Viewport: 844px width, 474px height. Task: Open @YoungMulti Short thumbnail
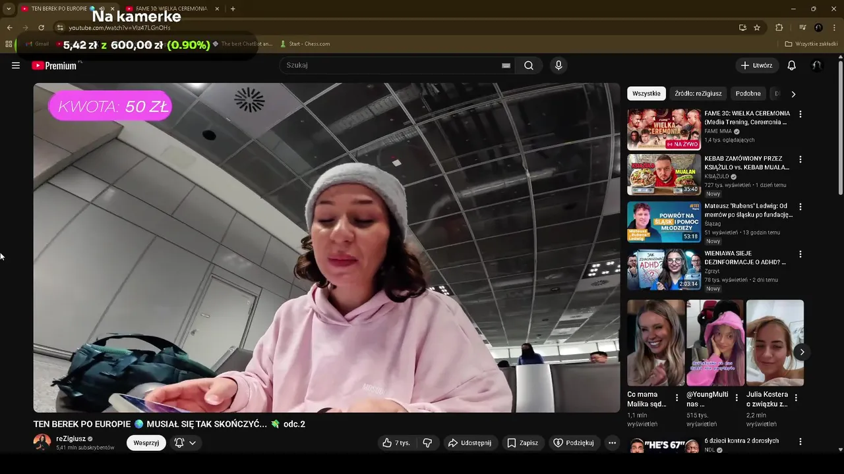click(715, 343)
